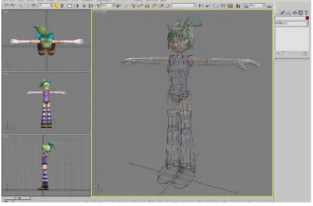Switch to the Create command panel tab
Image resolution: width=313 pixels, height=206 pixels.
click(277, 13)
